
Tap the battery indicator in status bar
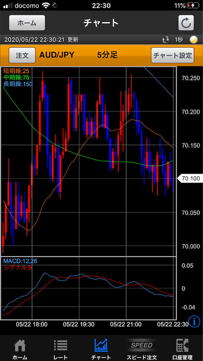194,5
